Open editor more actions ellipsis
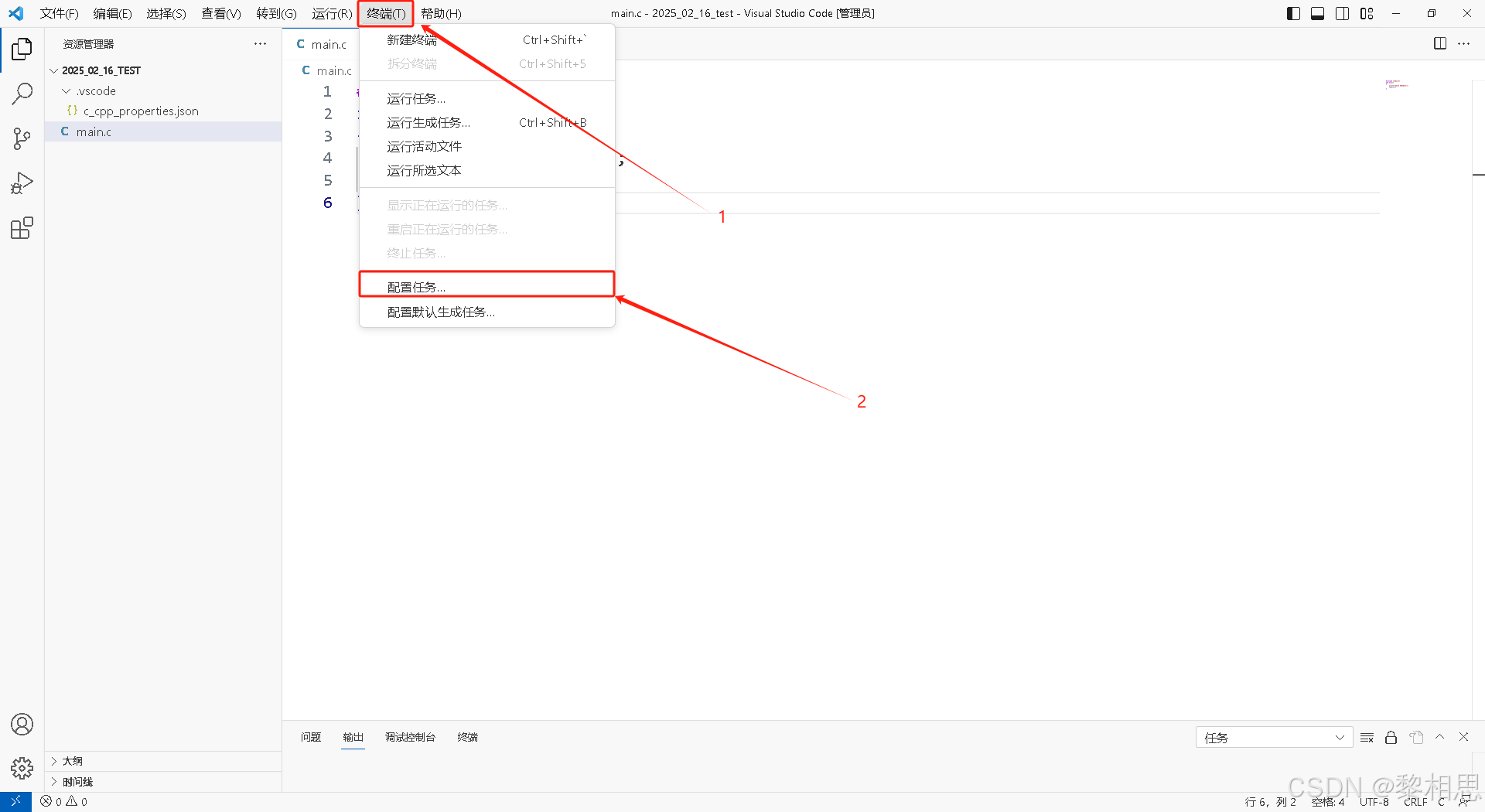The image size is (1485, 812). tap(1464, 43)
